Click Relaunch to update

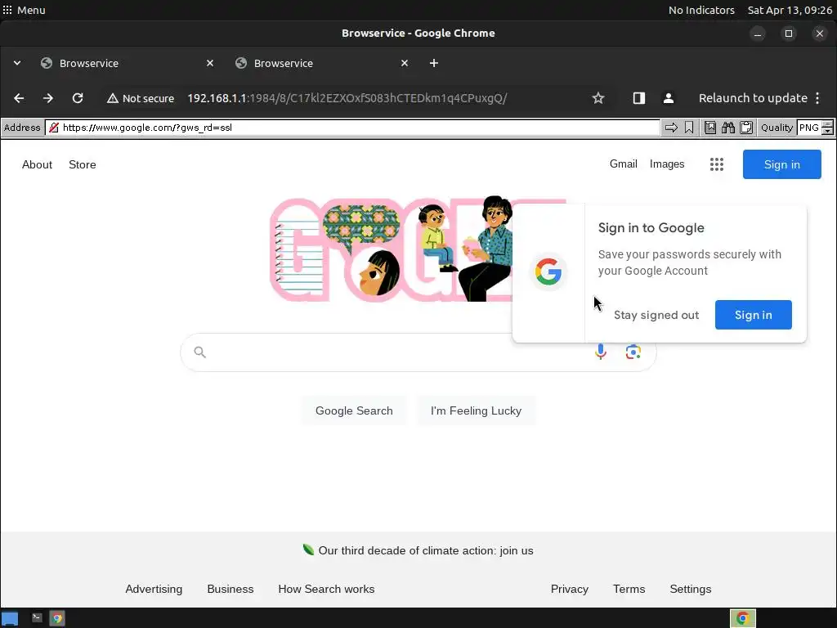tap(753, 98)
